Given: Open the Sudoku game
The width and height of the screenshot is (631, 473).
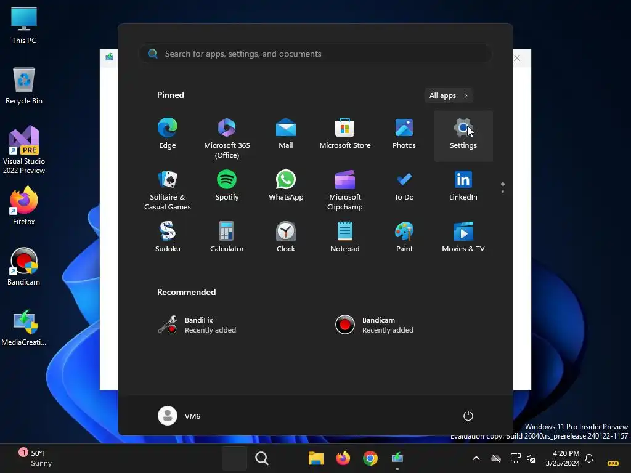Looking at the screenshot, I should click(x=168, y=237).
